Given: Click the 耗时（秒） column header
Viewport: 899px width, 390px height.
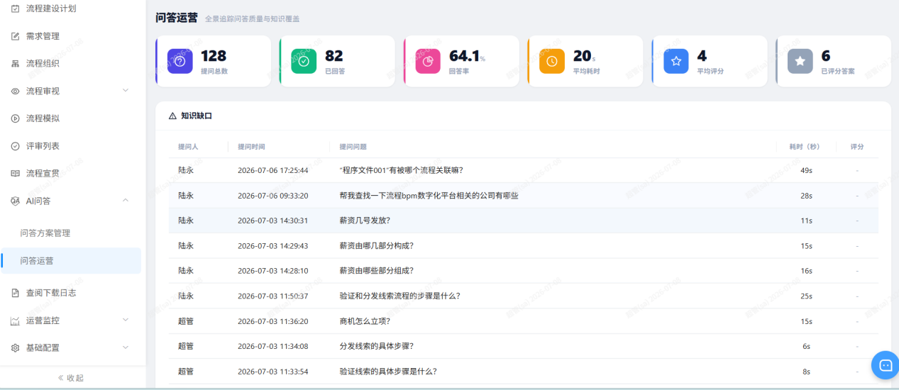Looking at the screenshot, I should coord(805,147).
